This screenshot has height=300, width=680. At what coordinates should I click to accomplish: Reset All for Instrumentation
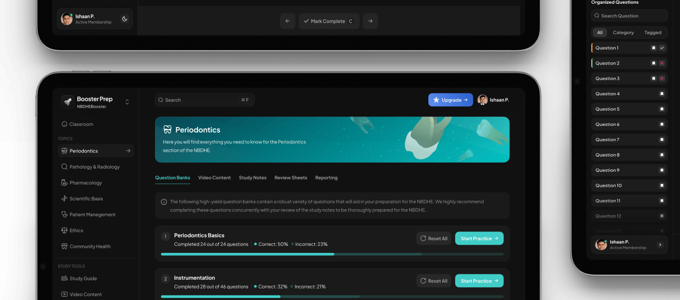(x=434, y=281)
